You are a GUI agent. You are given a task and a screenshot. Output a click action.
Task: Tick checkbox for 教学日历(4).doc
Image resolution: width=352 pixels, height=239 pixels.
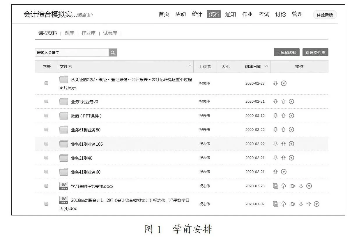46,204
